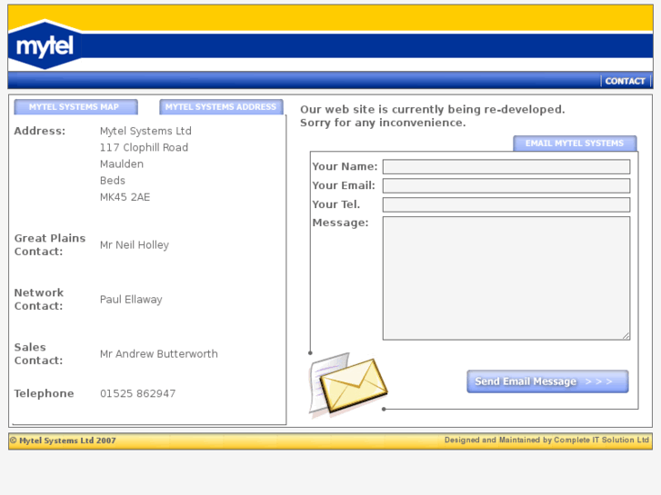Click the 'Your Name:' label

345,166
